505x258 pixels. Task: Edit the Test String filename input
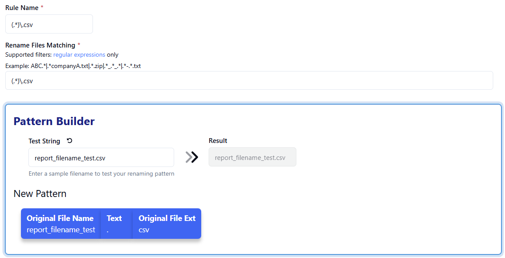coord(101,157)
